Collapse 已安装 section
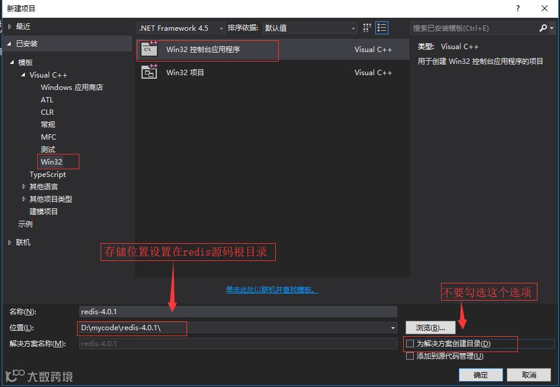Screen dimensions: 560x387 (x=9, y=44)
